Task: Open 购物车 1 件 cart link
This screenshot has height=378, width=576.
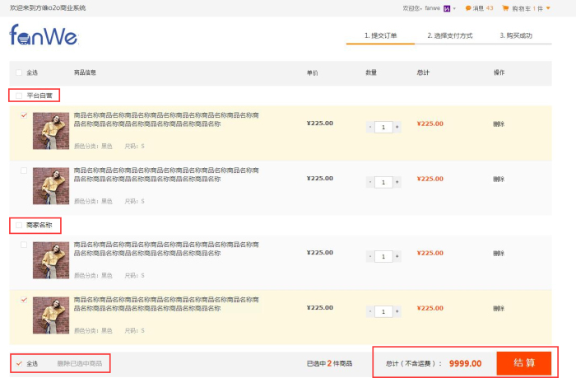Action: pos(526,8)
